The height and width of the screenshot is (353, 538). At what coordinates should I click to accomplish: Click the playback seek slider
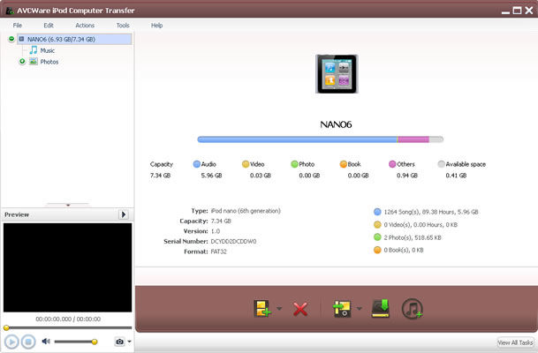68,328
